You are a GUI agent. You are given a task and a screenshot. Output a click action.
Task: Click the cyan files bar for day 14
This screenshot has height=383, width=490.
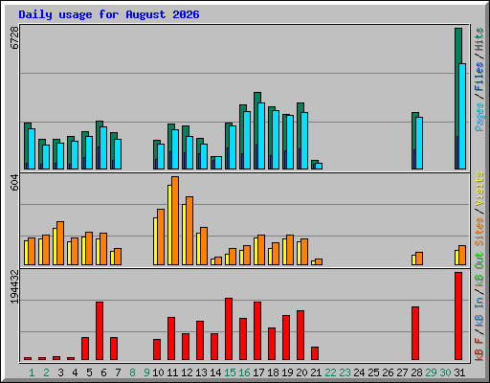[x=218, y=163]
